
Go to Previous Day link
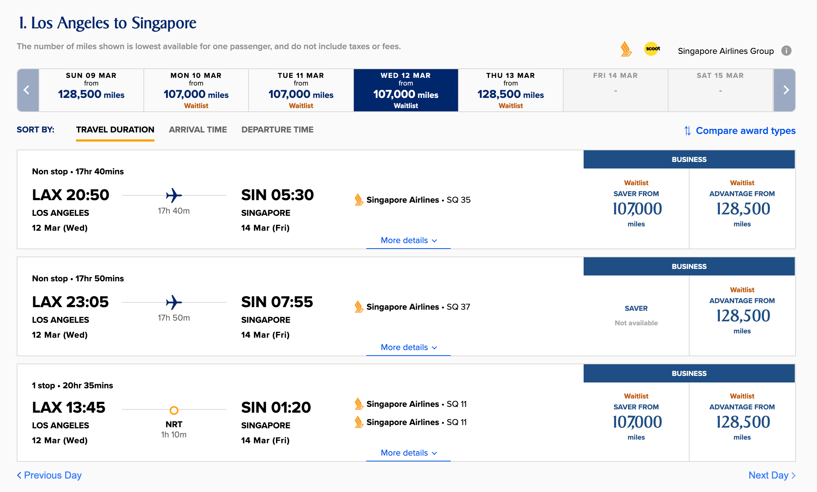[x=50, y=475]
